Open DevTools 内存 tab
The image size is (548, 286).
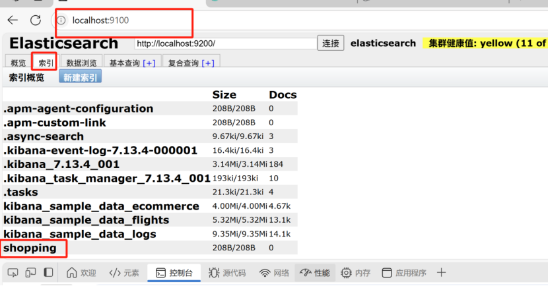(355, 273)
